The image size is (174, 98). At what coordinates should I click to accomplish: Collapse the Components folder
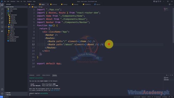coord(16,15)
